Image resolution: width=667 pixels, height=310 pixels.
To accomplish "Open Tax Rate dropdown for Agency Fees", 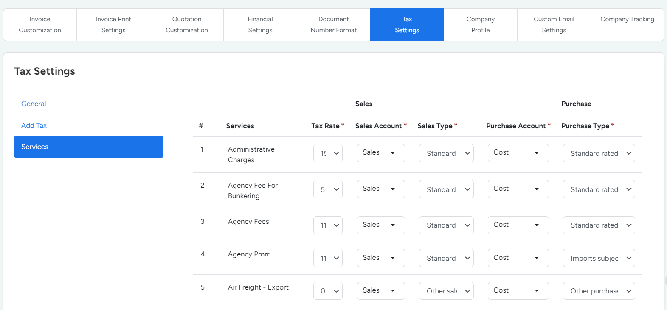I will pos(328,225).
